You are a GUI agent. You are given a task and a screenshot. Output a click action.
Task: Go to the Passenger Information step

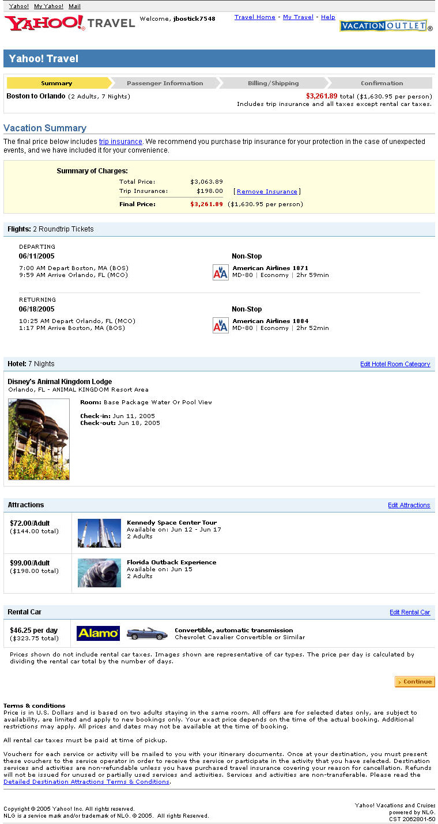pos(165,83)
